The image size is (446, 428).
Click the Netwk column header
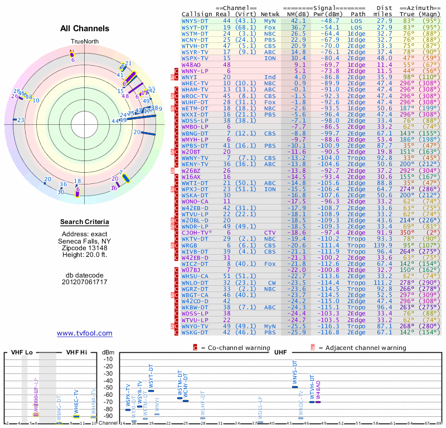click(x=270, y=14)
